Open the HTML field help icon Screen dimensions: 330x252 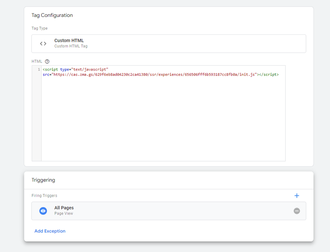click(47, 61)
